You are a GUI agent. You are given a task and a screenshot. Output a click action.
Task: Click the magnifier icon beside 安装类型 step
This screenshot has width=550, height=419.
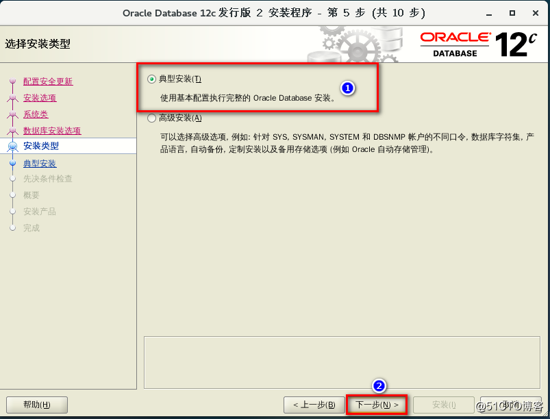[13, 146]
